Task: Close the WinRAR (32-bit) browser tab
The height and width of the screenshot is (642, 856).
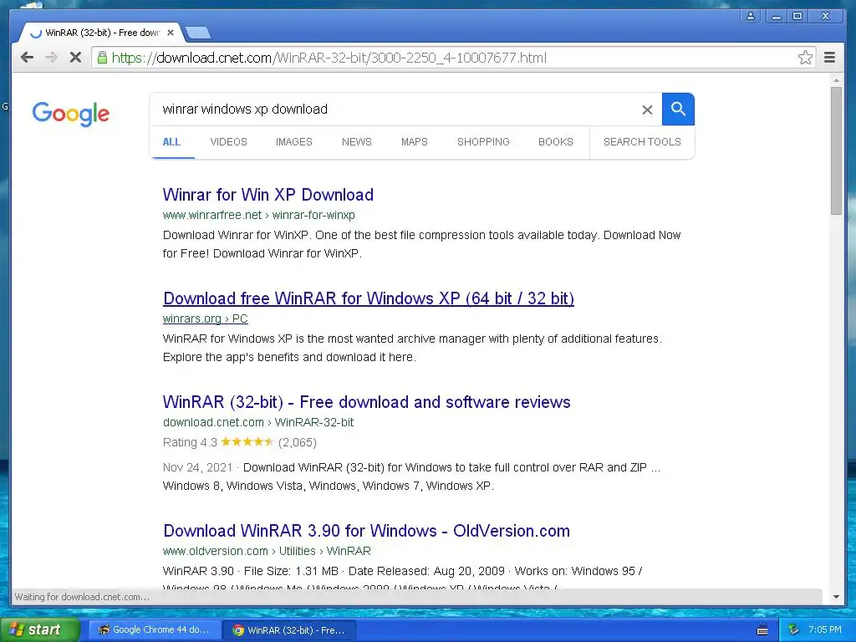Action: click(171, 33)
